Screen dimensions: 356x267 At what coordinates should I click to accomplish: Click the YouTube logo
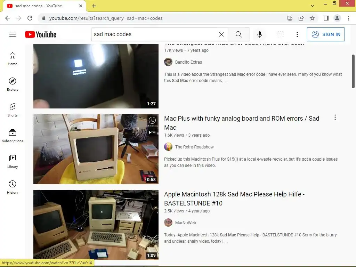click(41, 34)
